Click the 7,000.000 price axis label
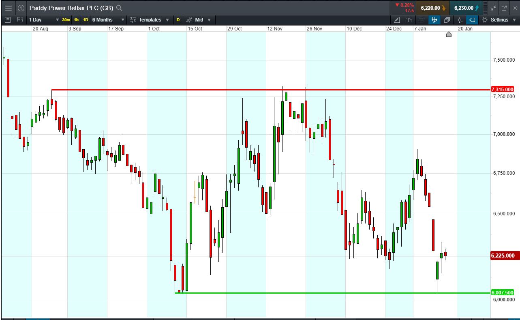 (504, 134)
